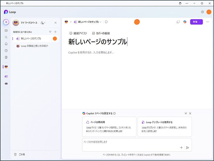
Task: Open the page more options ellipsis
Action: coord(208,22)
